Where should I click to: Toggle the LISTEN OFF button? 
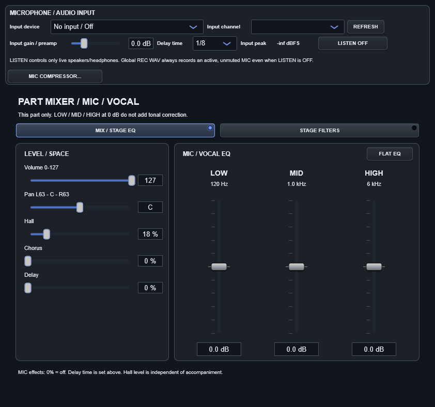tap(353, 43)
